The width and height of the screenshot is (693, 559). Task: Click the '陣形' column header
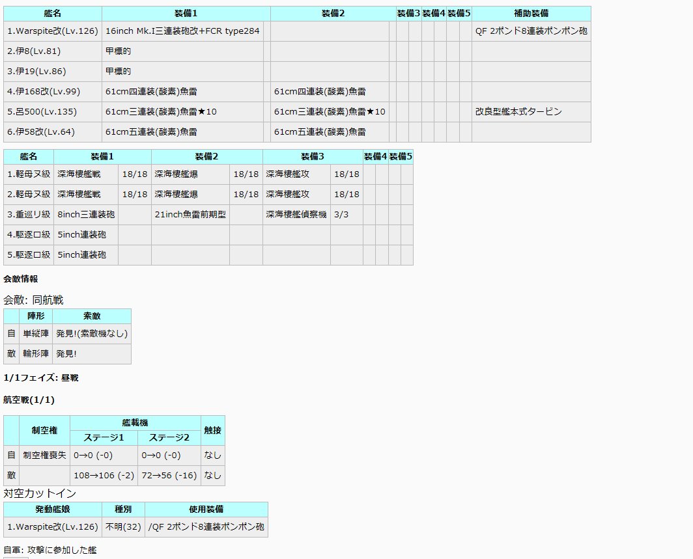pos(36,316)
